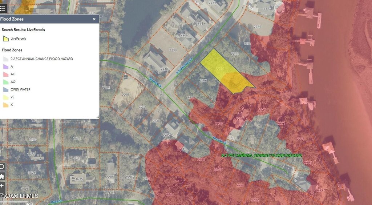Click parcel number 2206 on map

[126, 95]
